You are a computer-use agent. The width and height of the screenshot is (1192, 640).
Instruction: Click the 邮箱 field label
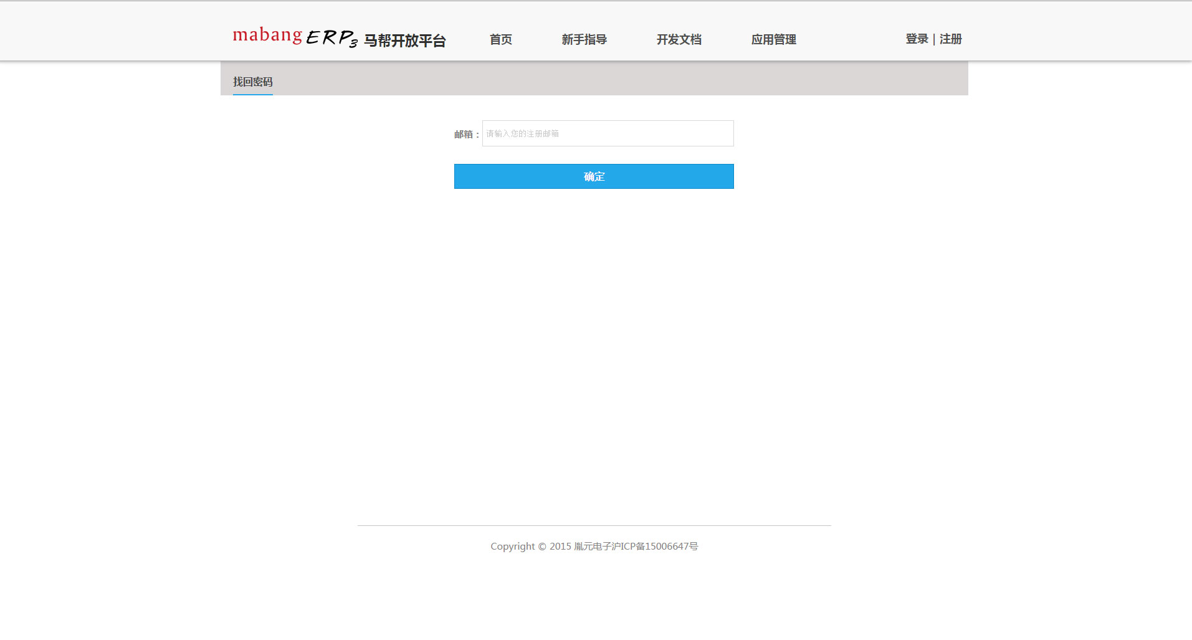coord(465,134)
